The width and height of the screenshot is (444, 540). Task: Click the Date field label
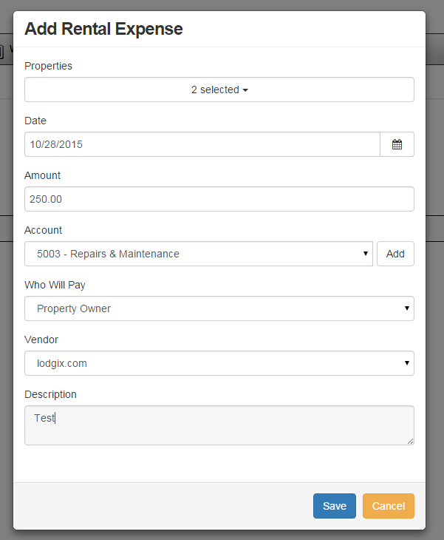pyautogui.click(x=35, y=121)
